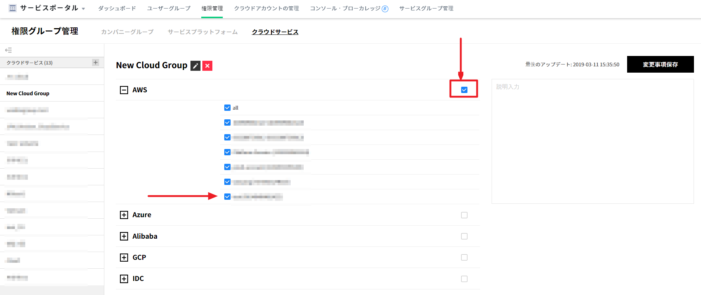Enable the Azure provider checkbox
The image size is (701, 295).
pyautogui.click(x=464, y=215)
